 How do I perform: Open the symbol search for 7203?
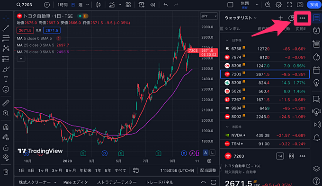[24, 5]
